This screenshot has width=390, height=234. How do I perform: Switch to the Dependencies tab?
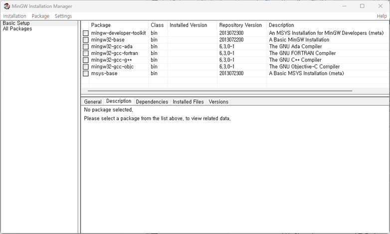152,102
